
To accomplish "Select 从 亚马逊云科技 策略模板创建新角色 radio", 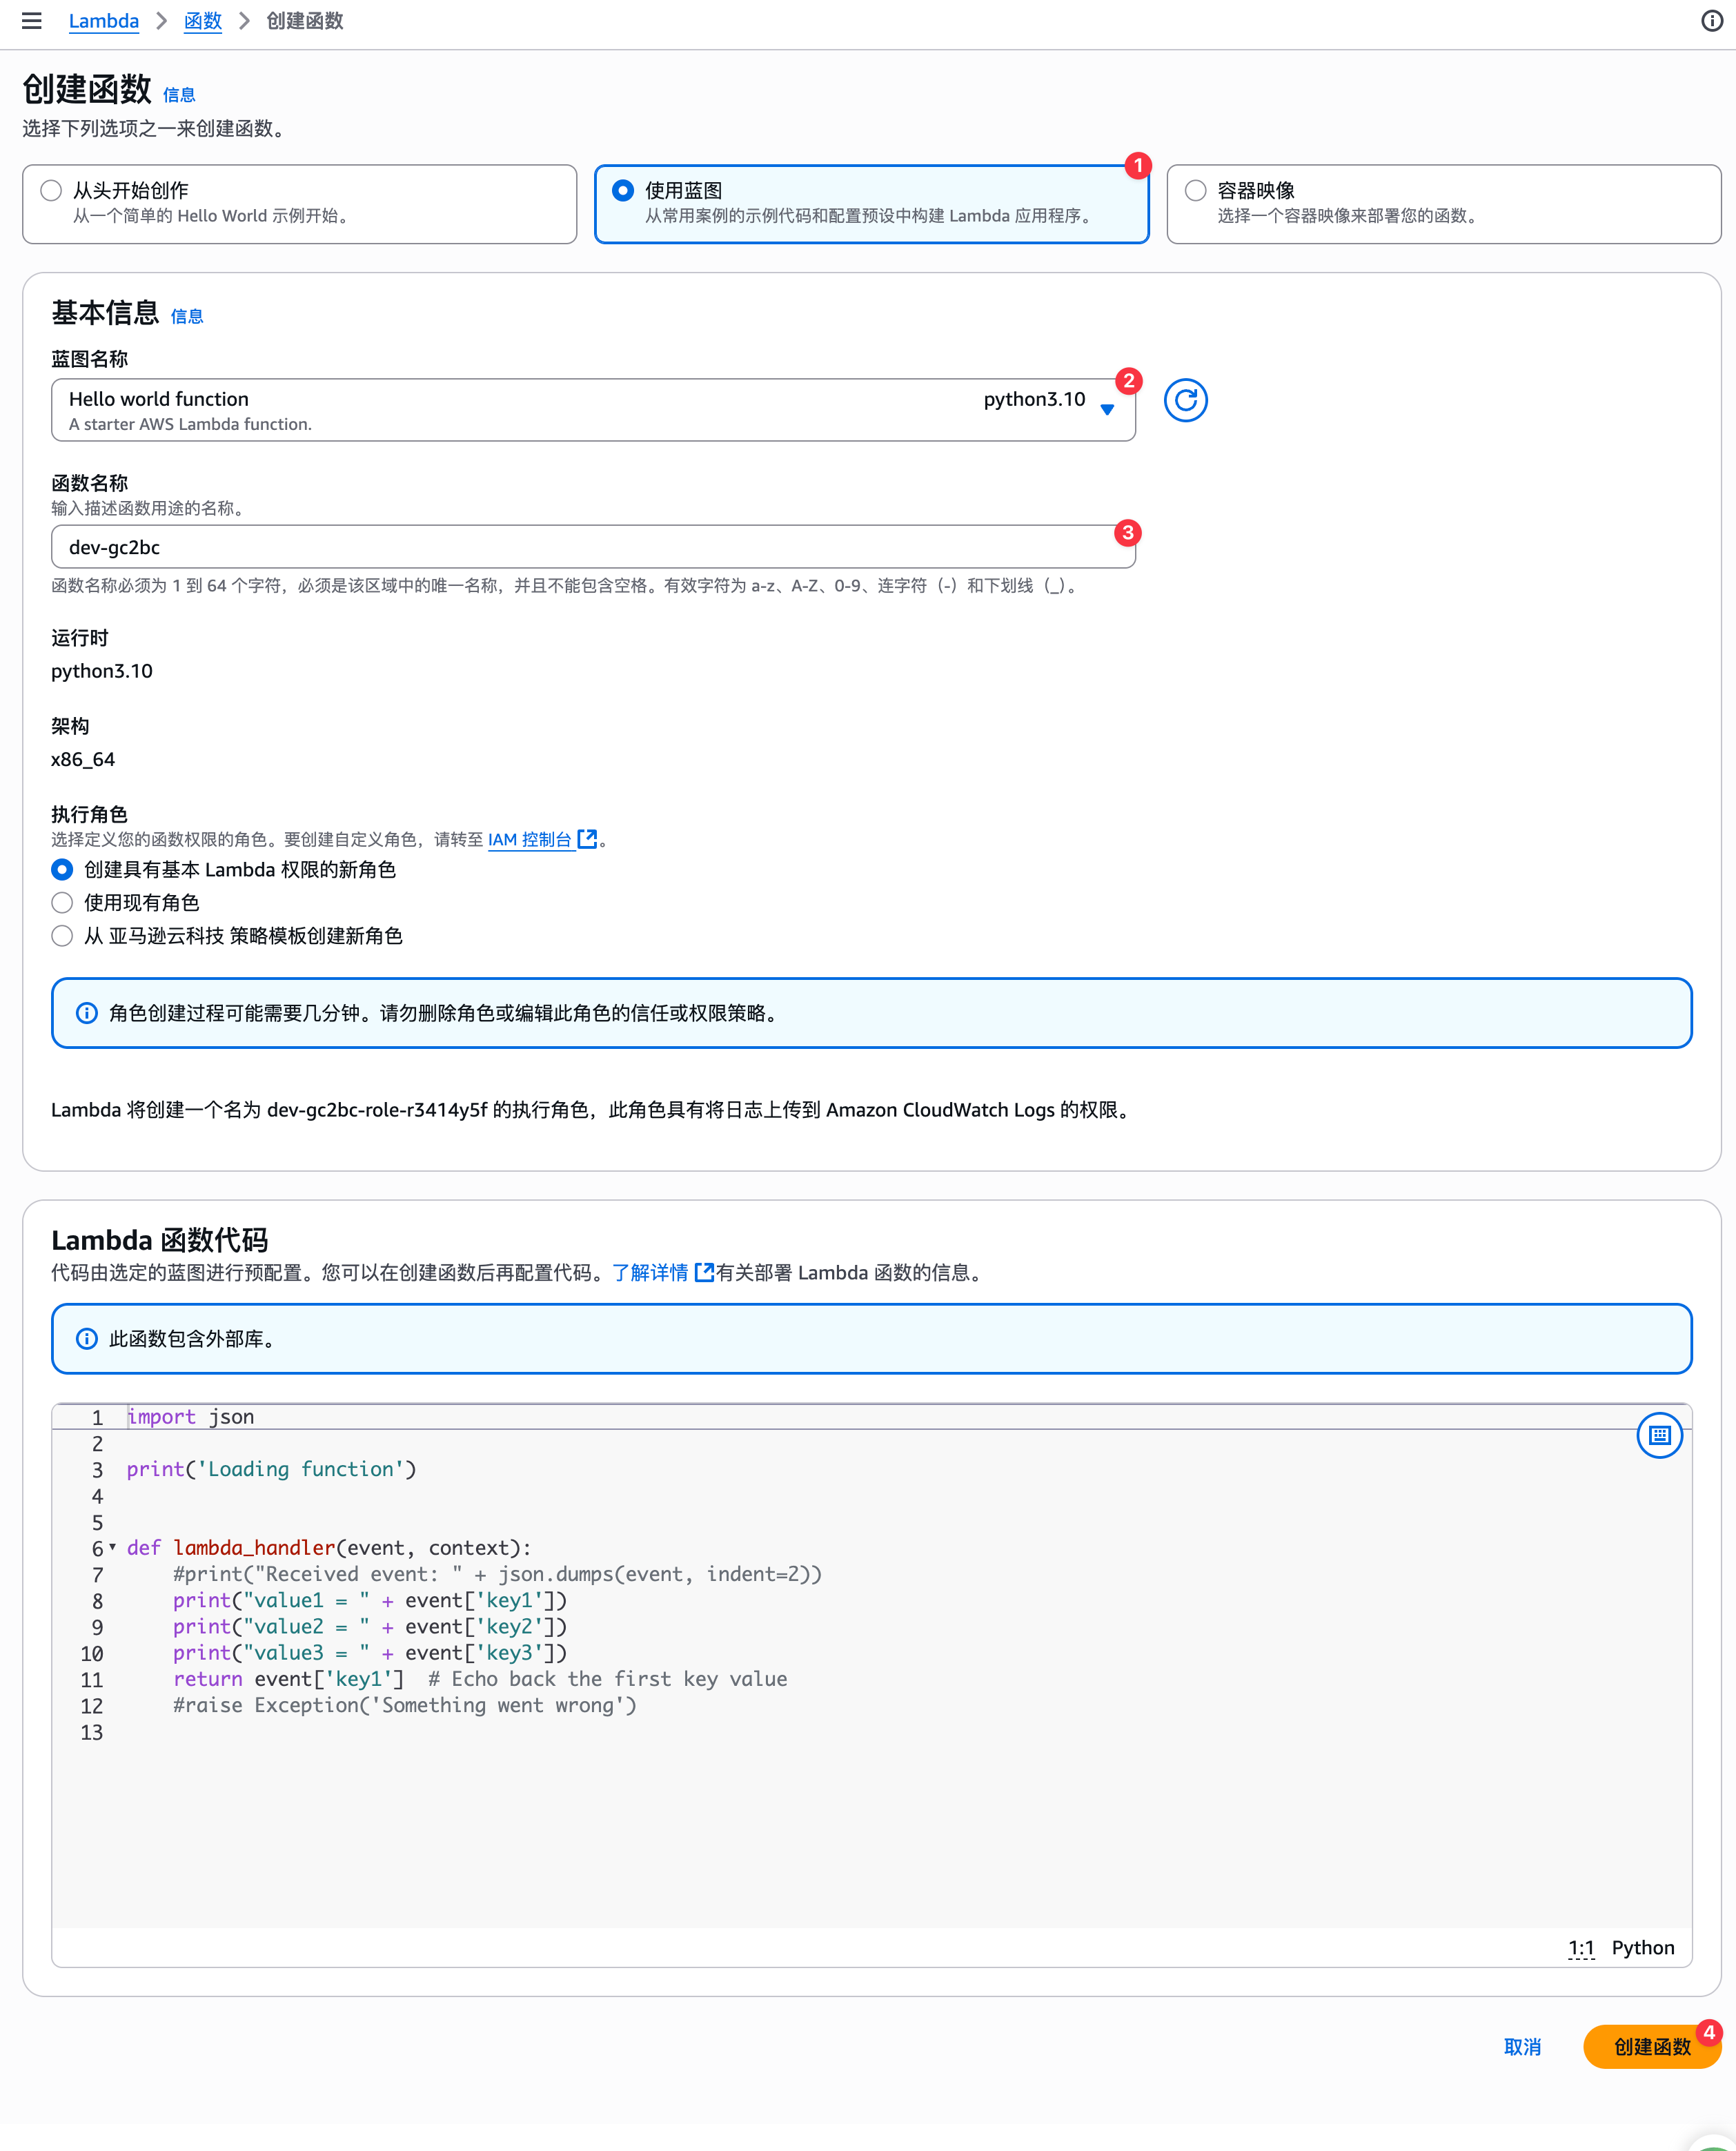I will click(62, 936).
